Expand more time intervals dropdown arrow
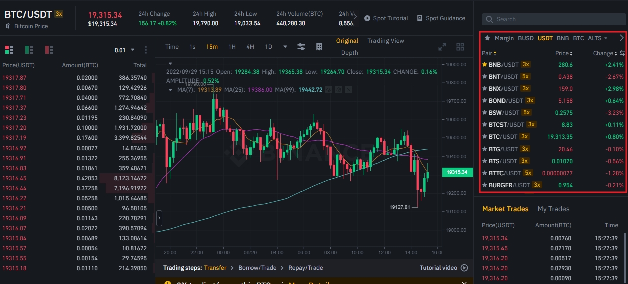The height and width of the screenshot is (284, 628). (285, 47)
